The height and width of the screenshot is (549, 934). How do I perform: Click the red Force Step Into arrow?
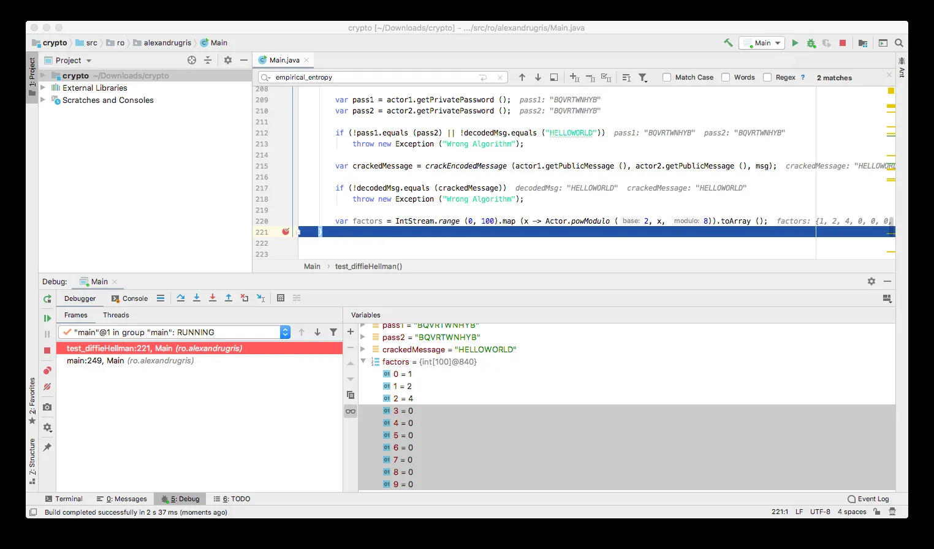click(x=213, y=298)
